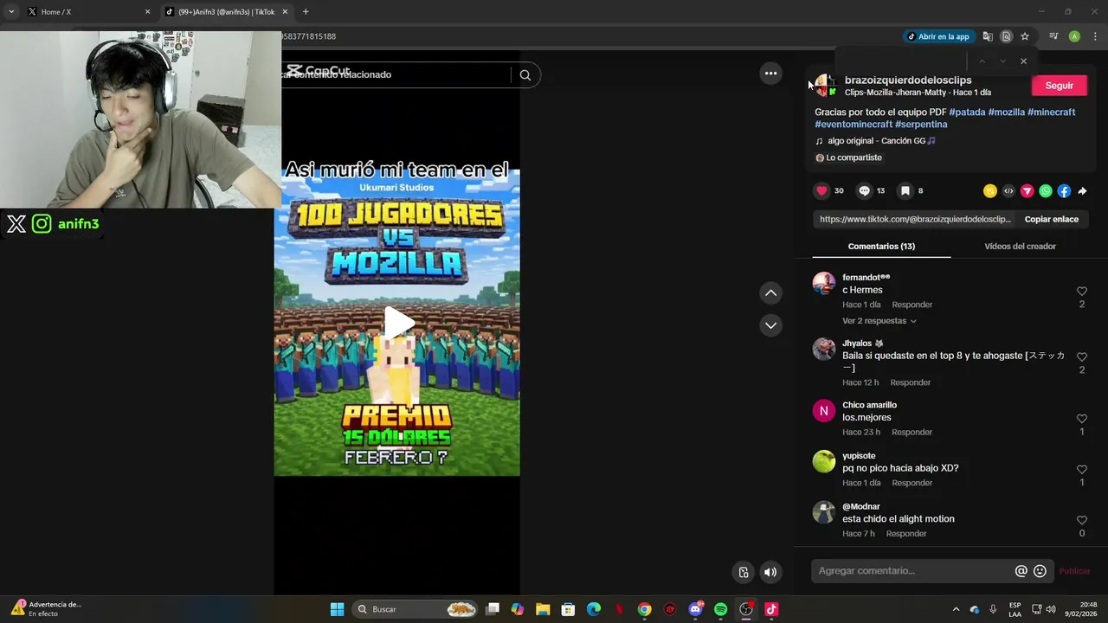Reply to @Modnar's comment via Responder

[906, 534]
